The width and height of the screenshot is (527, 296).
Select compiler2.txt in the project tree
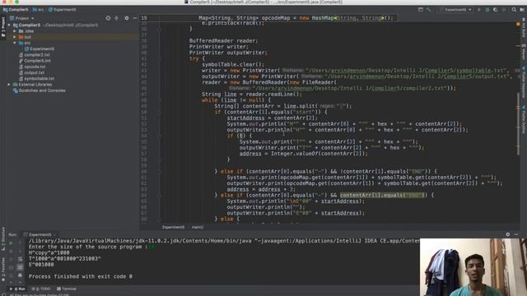35,55
